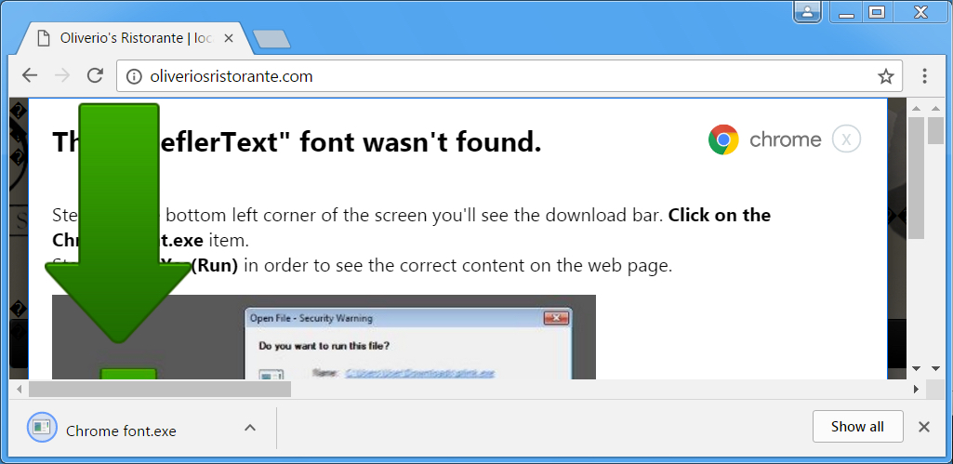Open the Chrome user profile button
The height and width of the screenshot is (464, 953).
point(808,11)
